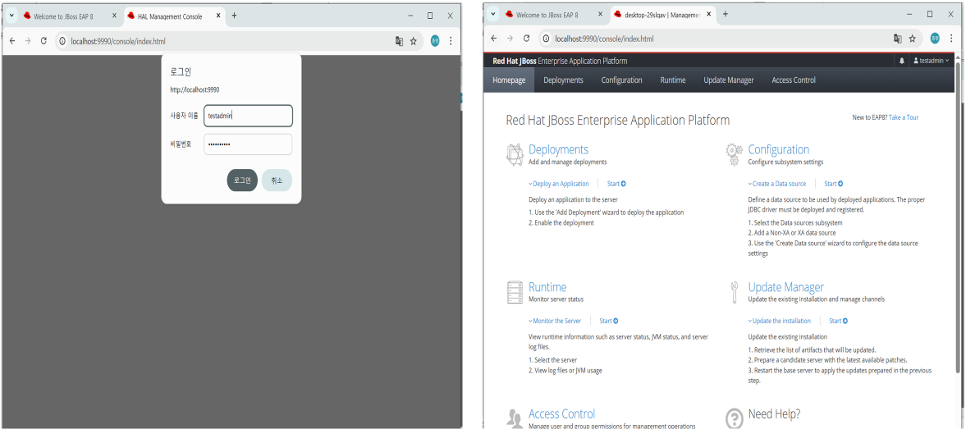Open the Deployments section heading link
Screen dimensions: 966x443
tap(558, 150)
